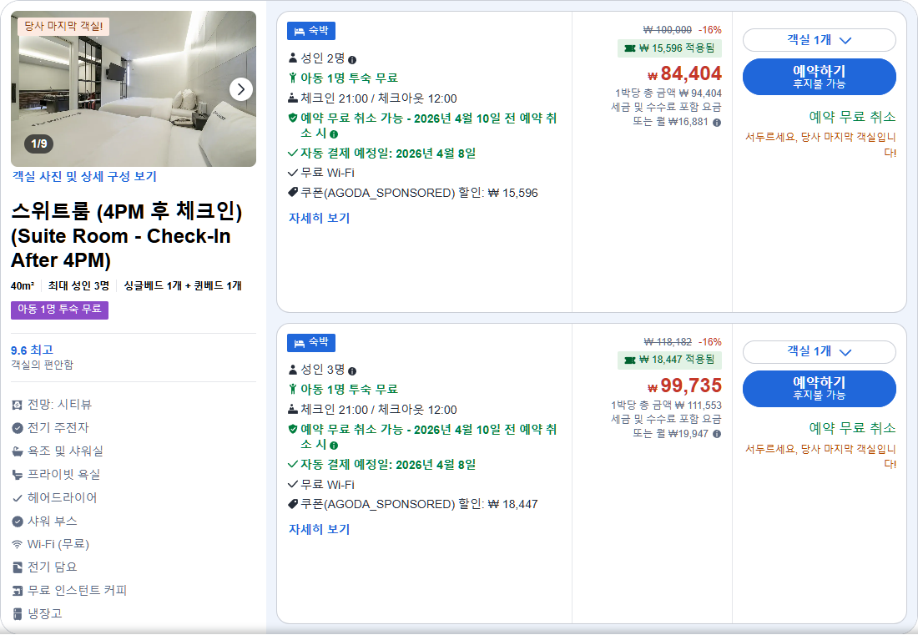Expand the second 객실 1개 dropdown

coord(820,352)
